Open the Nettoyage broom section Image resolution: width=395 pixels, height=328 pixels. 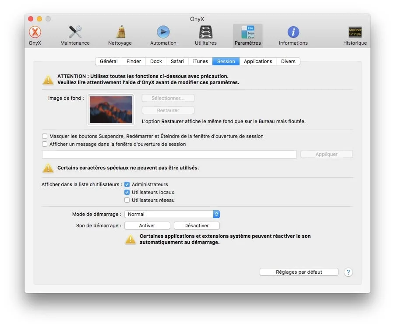click(x=120, y=35)
